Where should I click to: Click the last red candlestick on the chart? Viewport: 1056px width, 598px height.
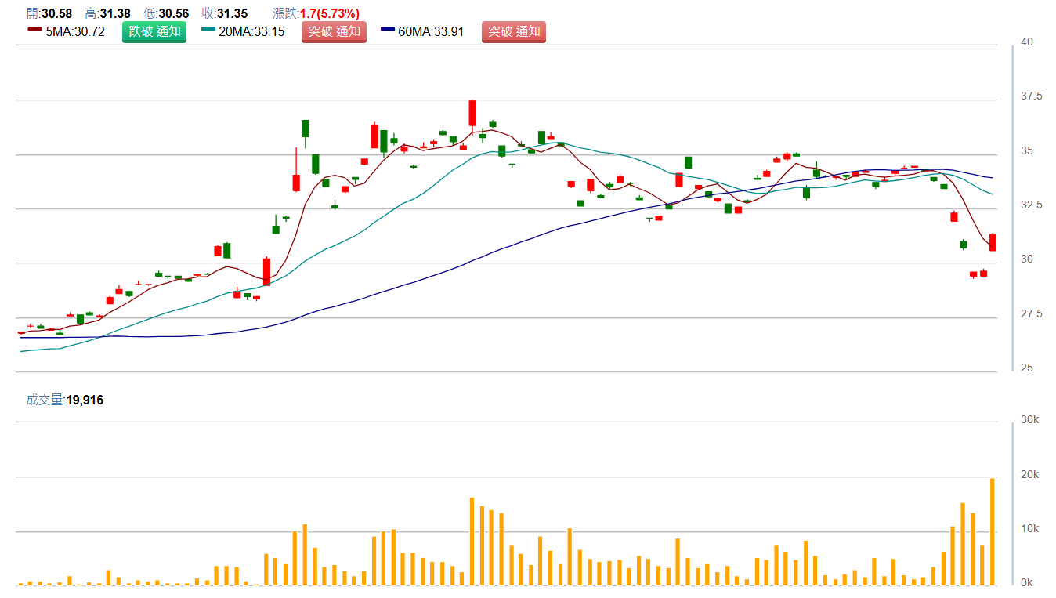993,242
